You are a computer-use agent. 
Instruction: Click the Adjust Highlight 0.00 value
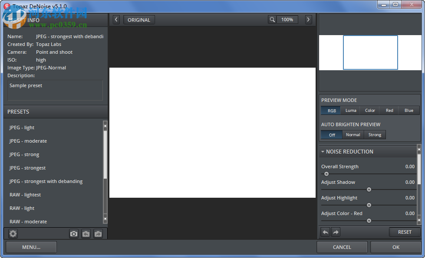pos(410,198)
